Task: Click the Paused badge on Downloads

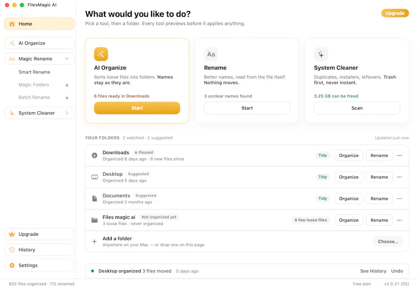Action: pyautogui.click(x=144, y=153)
